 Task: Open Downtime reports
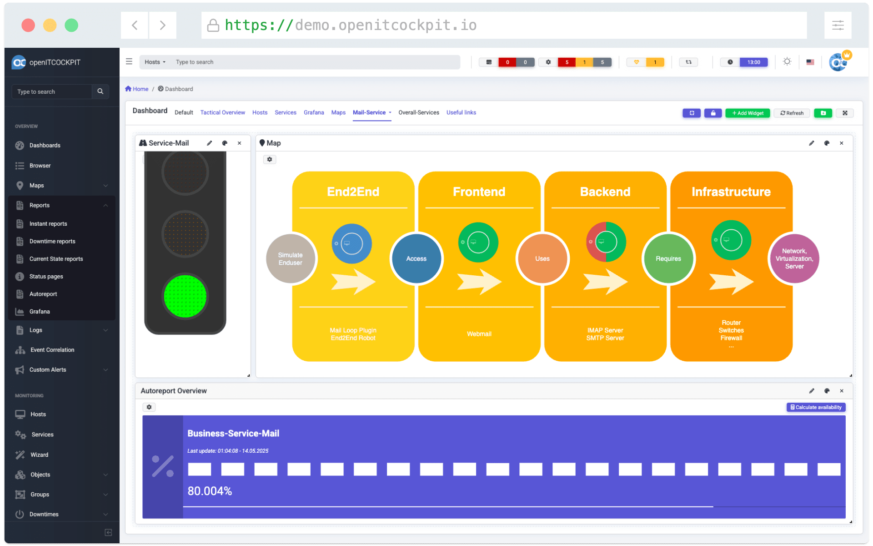61,242
